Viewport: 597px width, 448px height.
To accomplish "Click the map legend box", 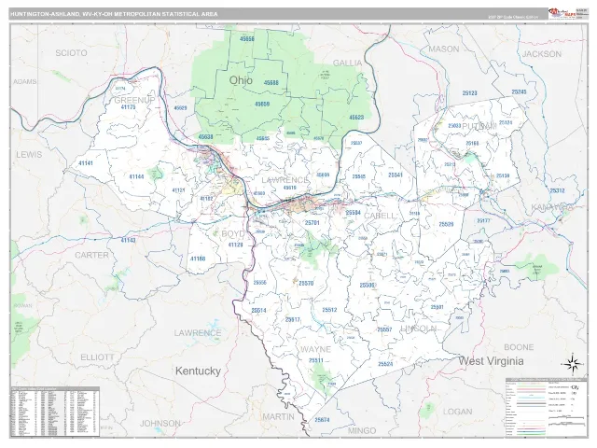I will [547, 407].
